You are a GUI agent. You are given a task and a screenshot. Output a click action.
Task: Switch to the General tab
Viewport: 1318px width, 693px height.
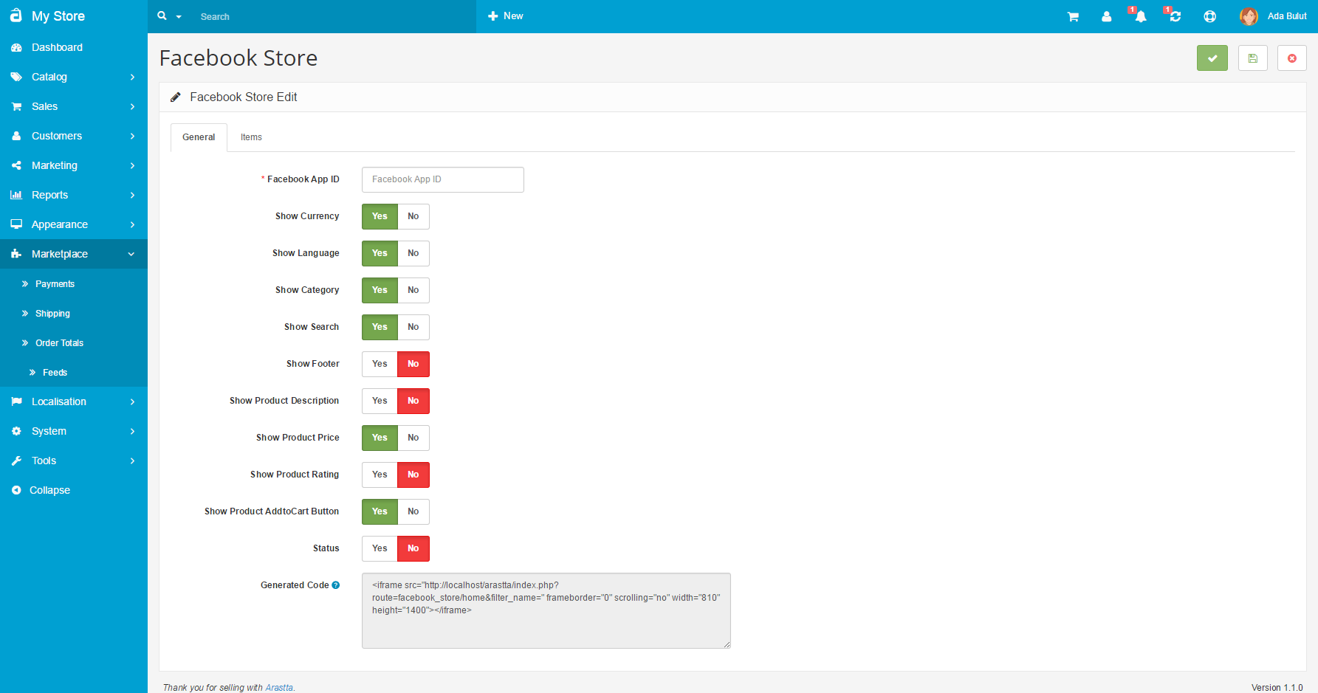click(x=199, y=137)
